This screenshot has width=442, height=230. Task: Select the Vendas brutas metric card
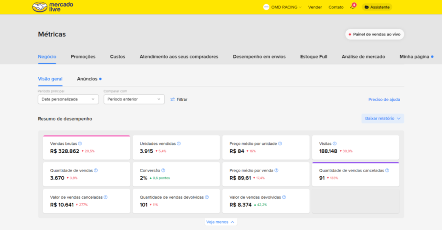tap(87, 148)
